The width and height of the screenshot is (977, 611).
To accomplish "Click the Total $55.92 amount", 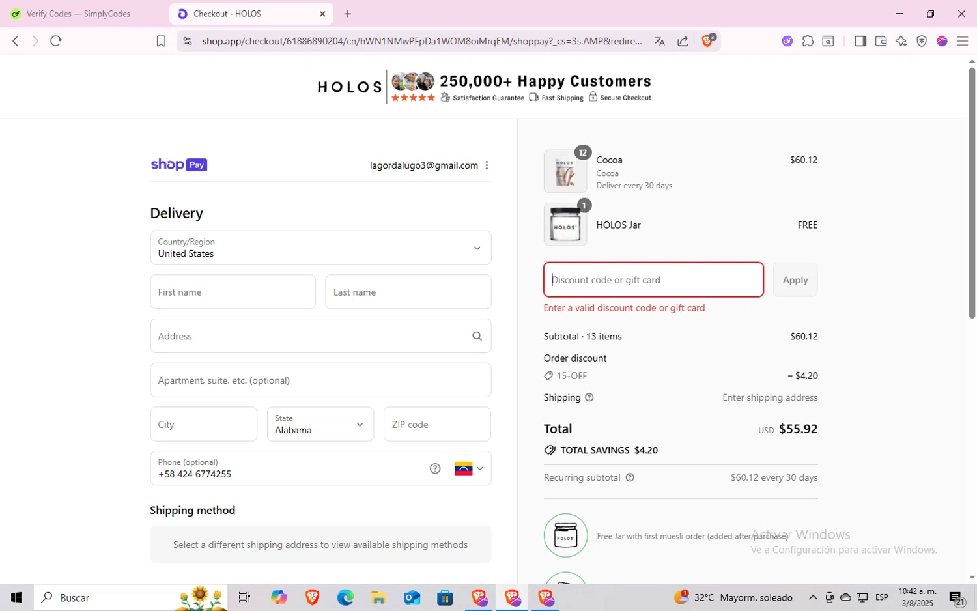I will click(x=798, y=429).
